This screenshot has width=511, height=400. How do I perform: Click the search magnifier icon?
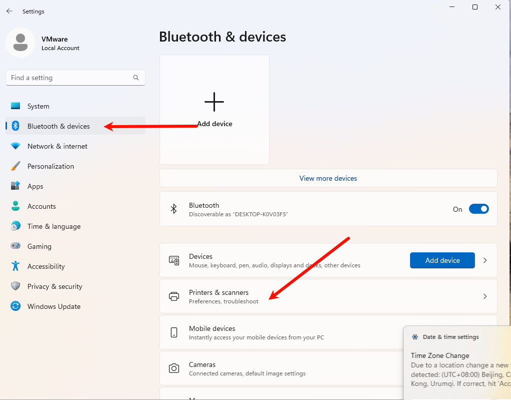coord(136,78)
